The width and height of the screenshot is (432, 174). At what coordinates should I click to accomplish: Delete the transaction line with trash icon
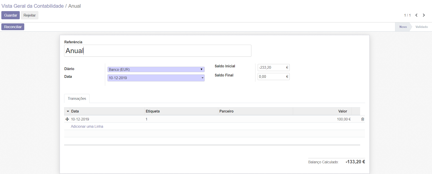(363, 119)
